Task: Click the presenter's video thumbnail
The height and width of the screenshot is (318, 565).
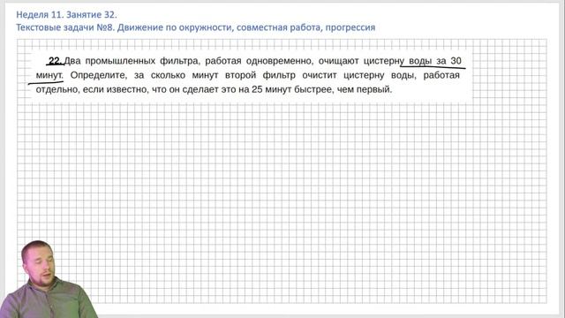Action: coord(49,279)
